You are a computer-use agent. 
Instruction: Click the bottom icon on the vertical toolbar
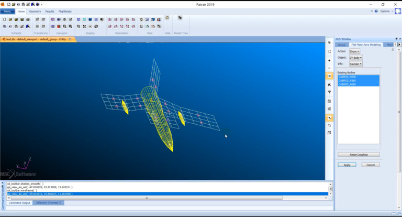(x=329, y=133)
